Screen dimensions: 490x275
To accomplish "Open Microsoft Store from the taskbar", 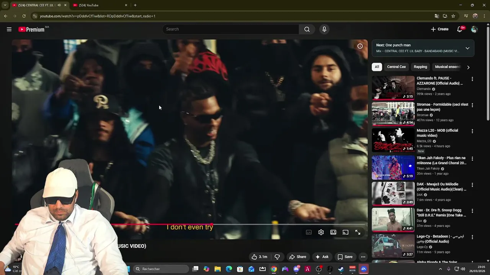I will pos(240,269).
